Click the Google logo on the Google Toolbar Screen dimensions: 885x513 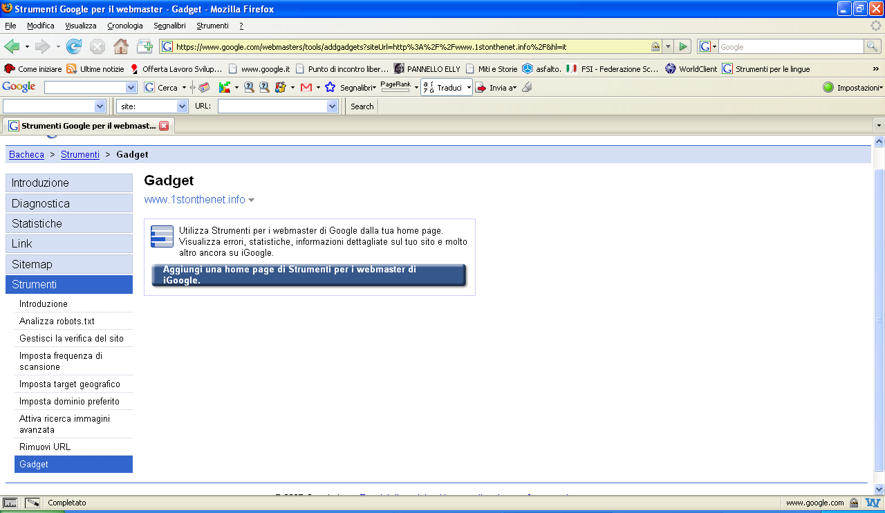pyautogui.click(x=19, y=87)
